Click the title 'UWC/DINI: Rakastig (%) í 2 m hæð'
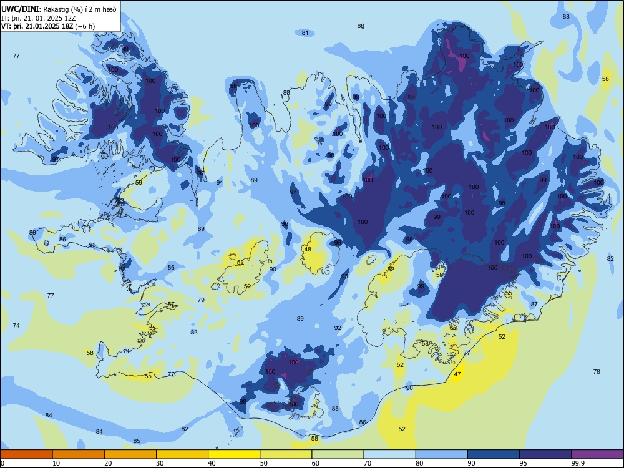This screenshot has width=624, height=468. [59, 9]
